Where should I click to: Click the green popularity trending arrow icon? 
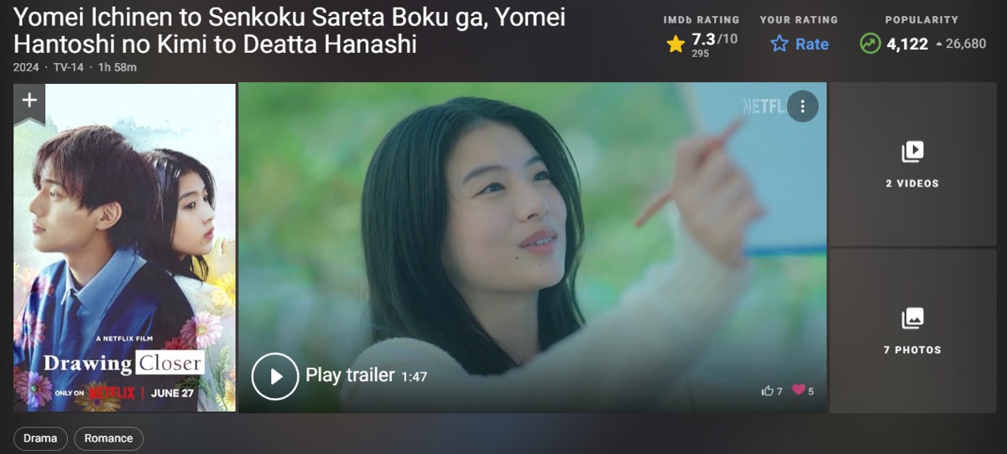pos(870,44)
